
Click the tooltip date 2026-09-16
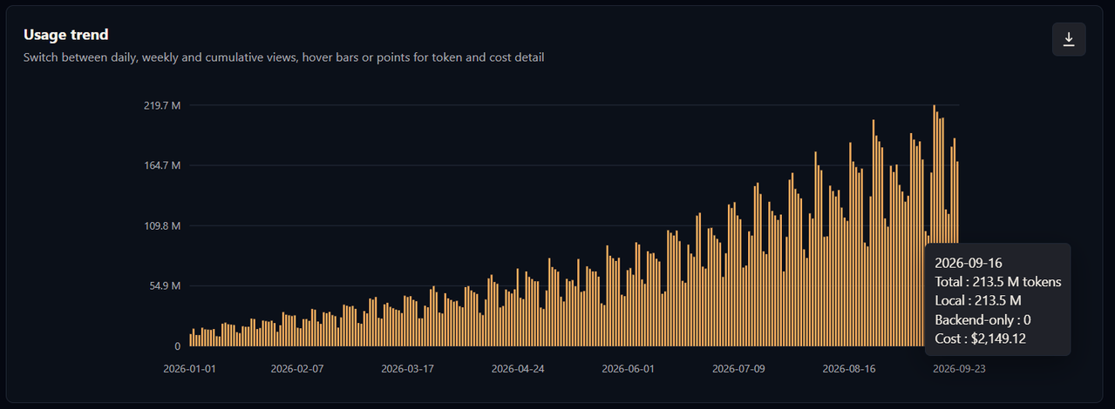968,262
